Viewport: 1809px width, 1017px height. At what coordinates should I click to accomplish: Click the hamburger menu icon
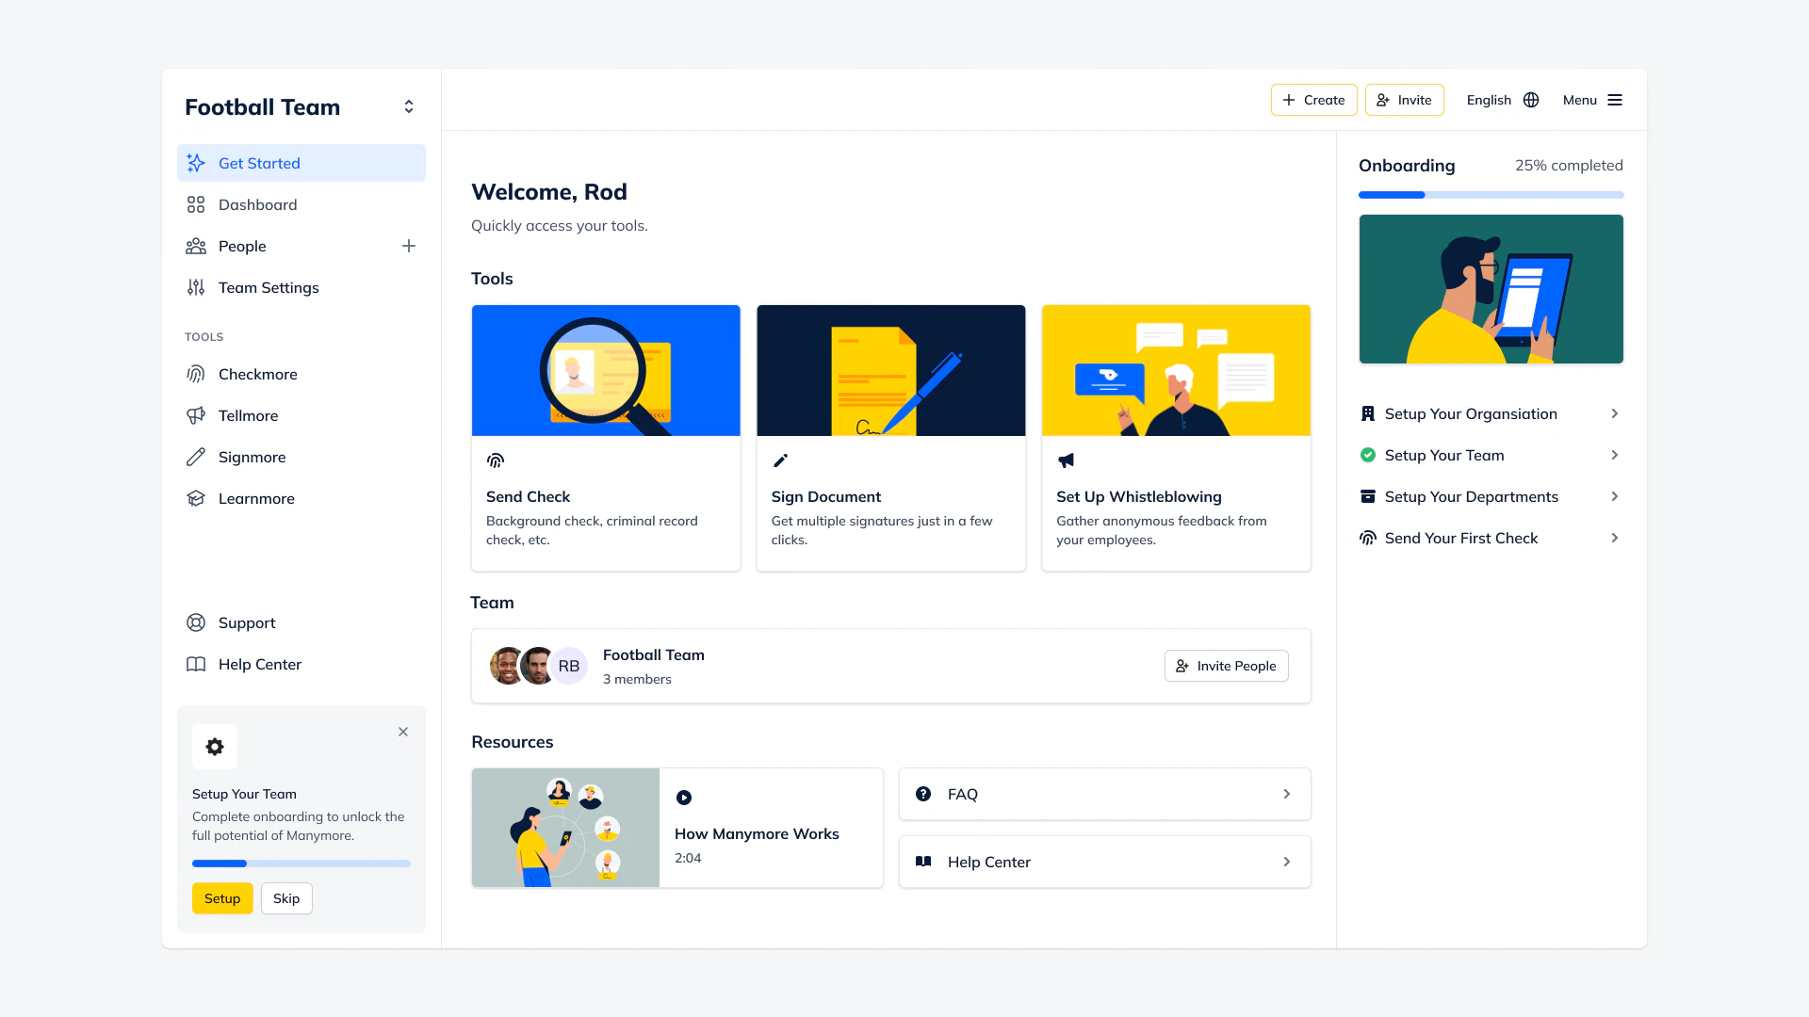(x=1615, y=100)
